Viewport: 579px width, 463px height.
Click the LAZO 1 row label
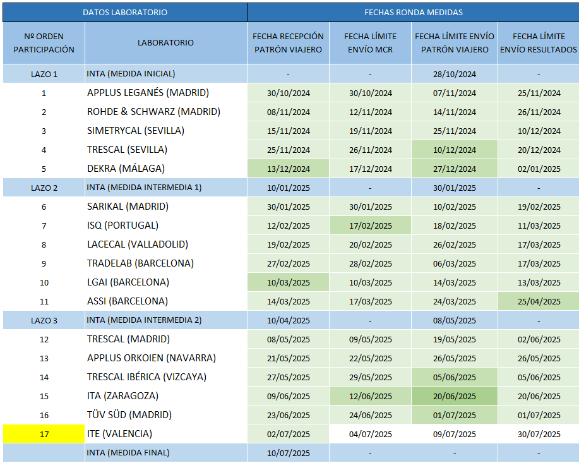click(x=44, y=74)
